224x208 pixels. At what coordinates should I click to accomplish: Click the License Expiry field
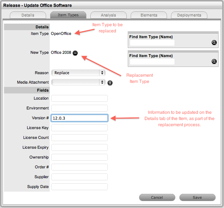[x=80, y=148]
